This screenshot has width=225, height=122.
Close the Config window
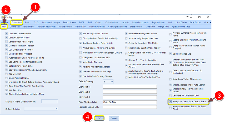tap(208, 17)
